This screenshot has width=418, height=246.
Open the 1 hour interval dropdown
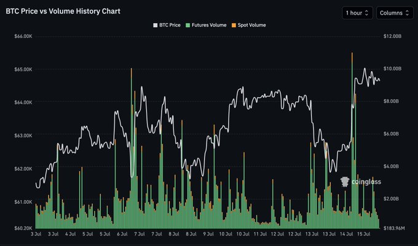[357, 13]
